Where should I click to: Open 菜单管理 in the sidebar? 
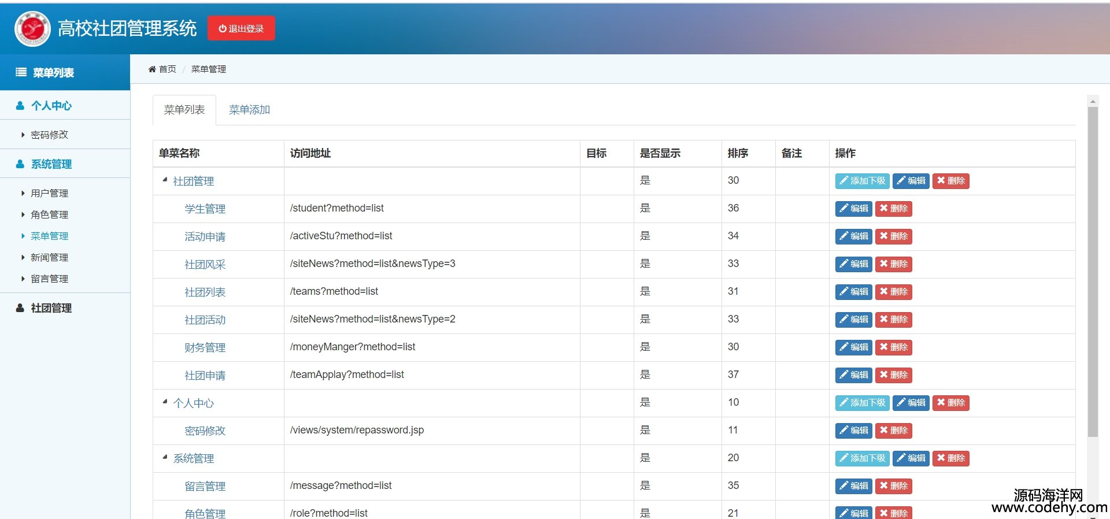[x=50, y=236]
